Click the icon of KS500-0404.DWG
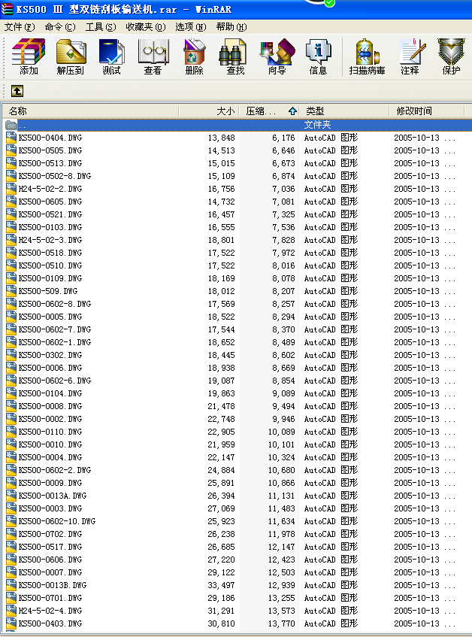 11,138
